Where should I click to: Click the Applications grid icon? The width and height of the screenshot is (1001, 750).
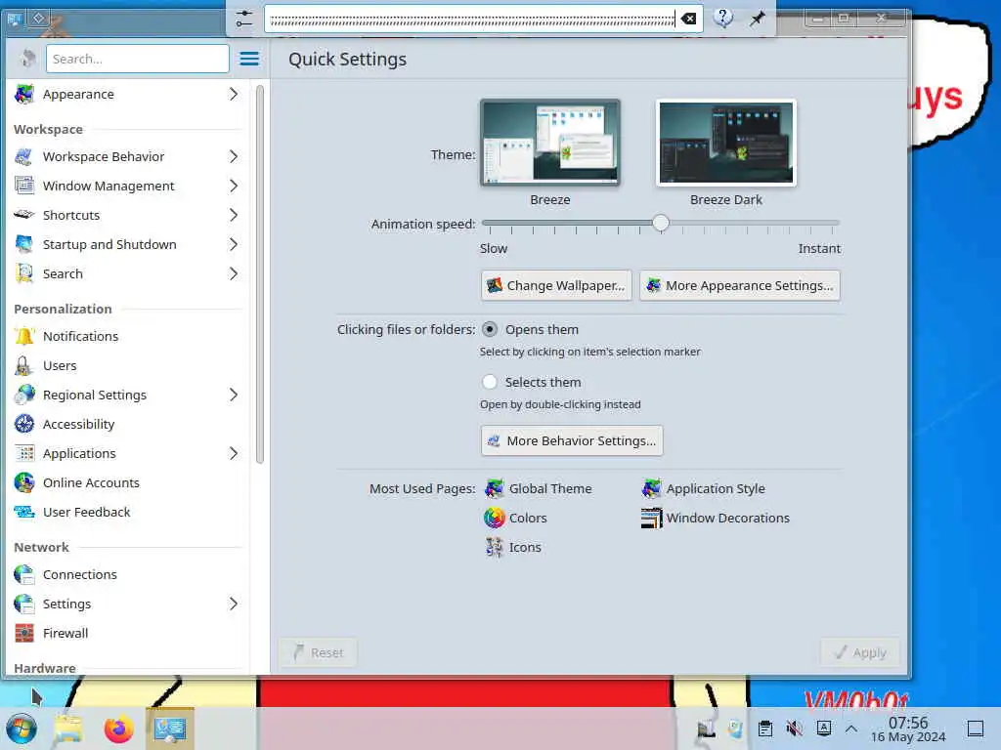pos(24,453)
